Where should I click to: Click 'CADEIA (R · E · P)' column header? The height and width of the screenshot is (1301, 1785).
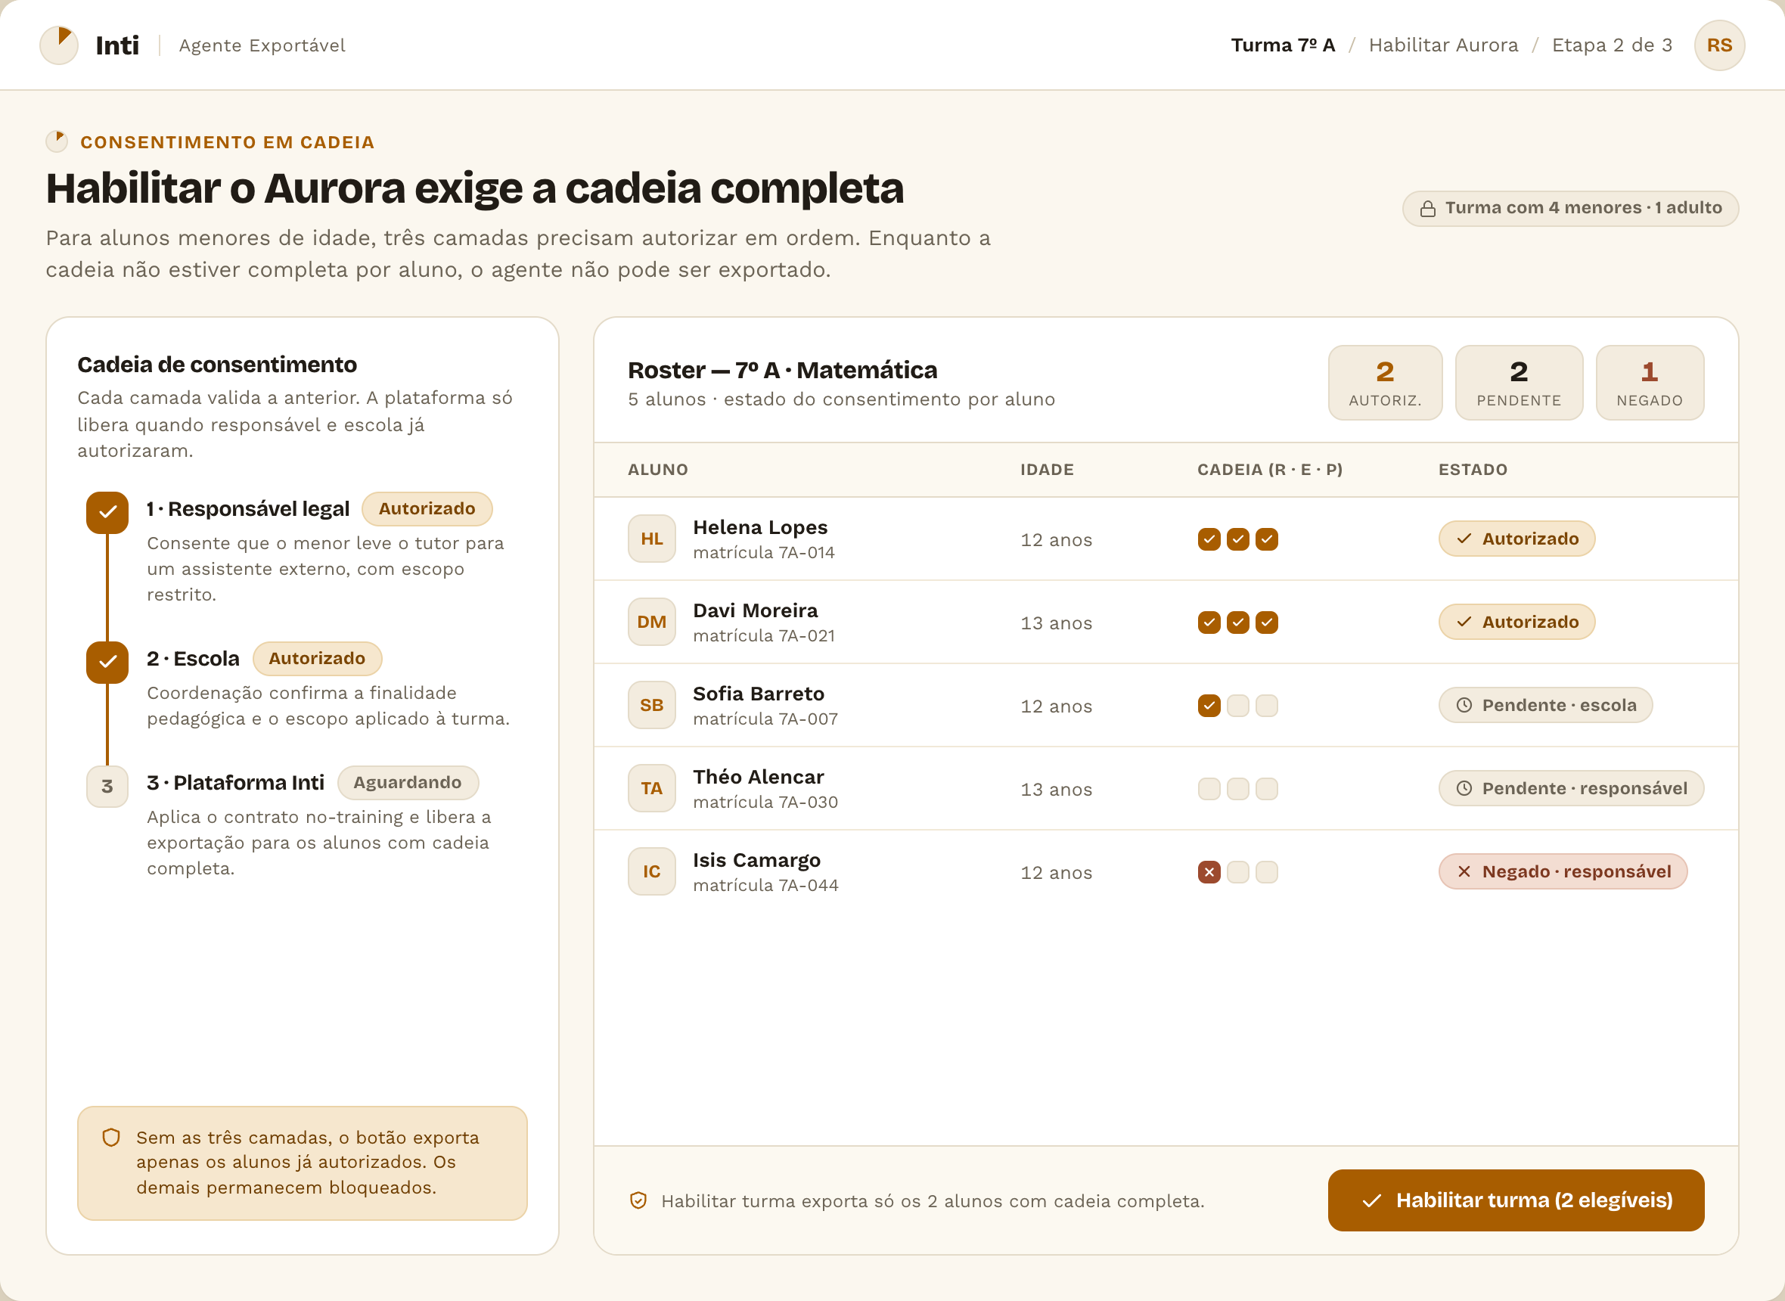tap(1269, 470)
